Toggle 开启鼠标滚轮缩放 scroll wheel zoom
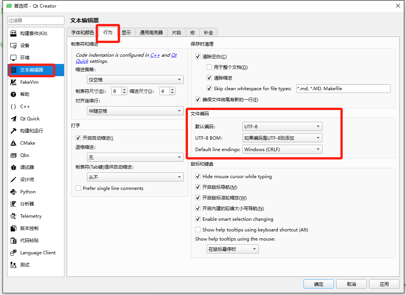The height and width of the screenshot is (295, 406). [198, 198]
